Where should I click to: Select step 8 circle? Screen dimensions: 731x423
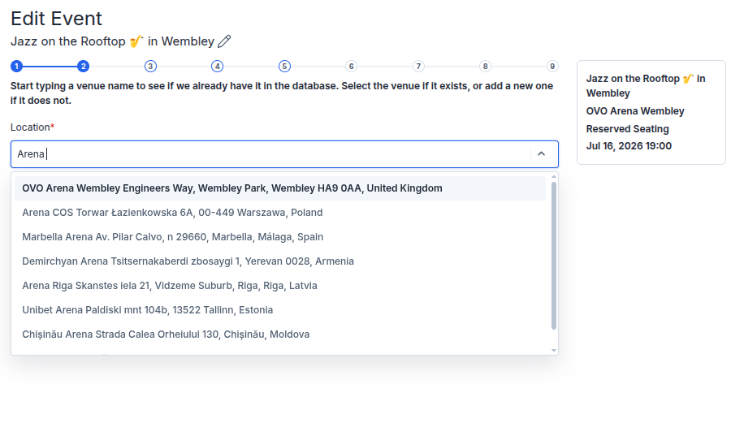click(486, 66)
